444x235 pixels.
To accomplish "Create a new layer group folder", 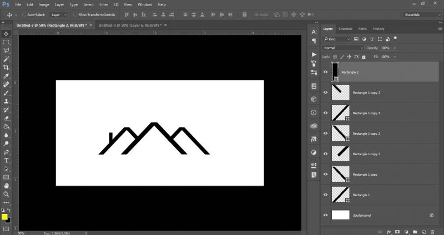I will tap(415, 232).
